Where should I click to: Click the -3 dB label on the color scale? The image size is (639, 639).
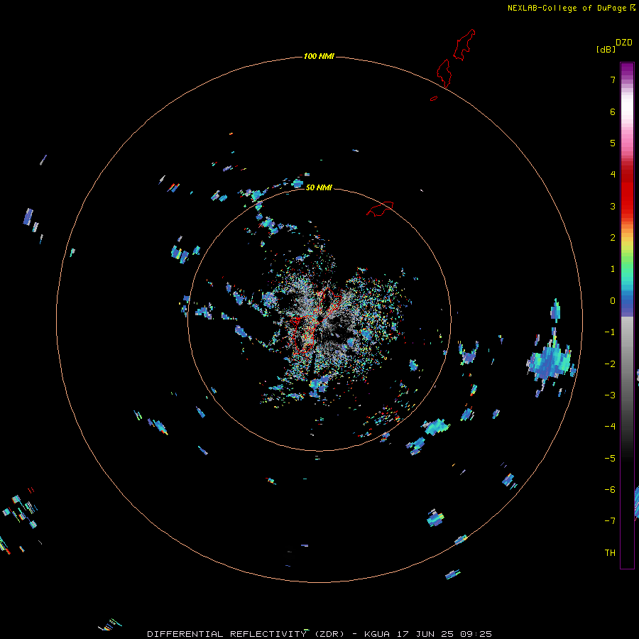pos(610,395)
